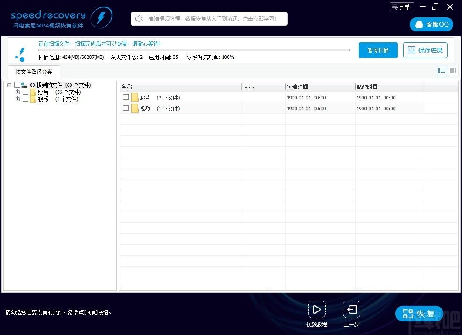Click the 正在扫描文件 status message
The height and width of the screenshot is (335, 462).
coord(99,44)
